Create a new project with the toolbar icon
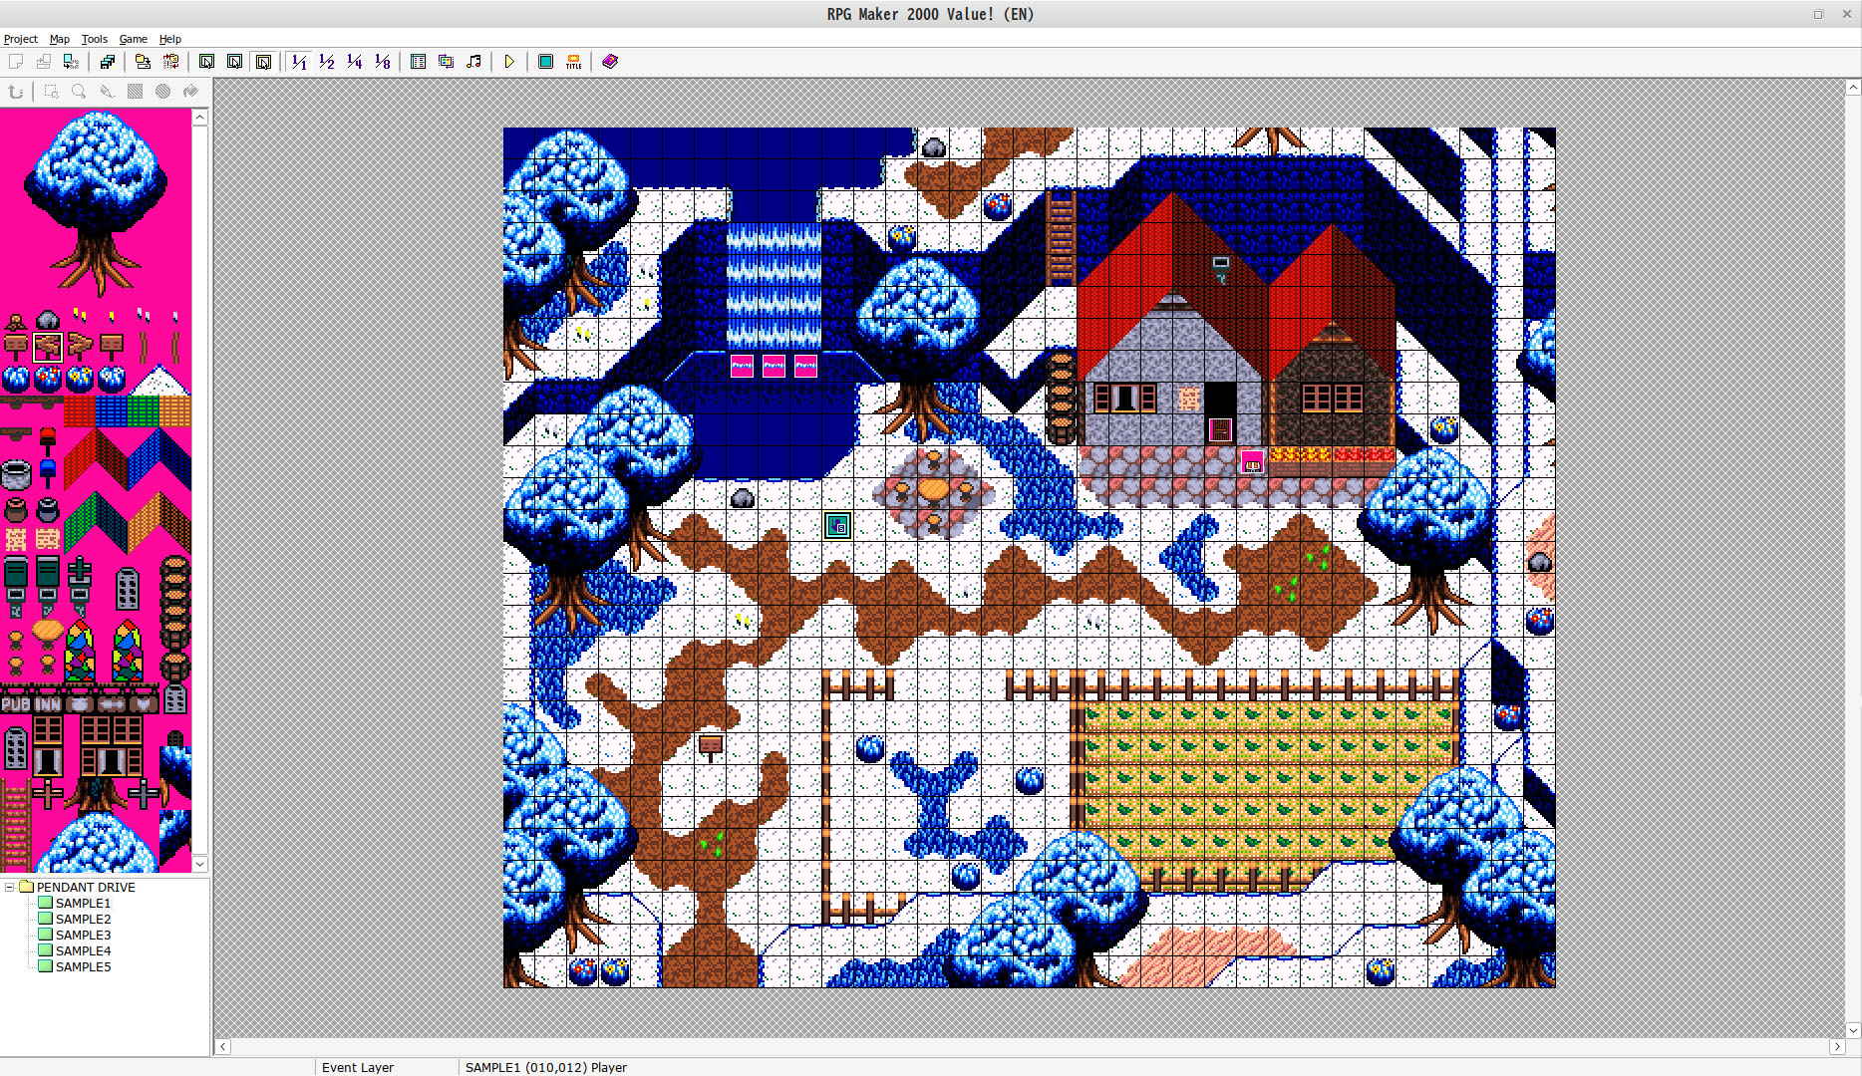Viewport: 1862px width, 1076px height. click(x=16, y=62)
